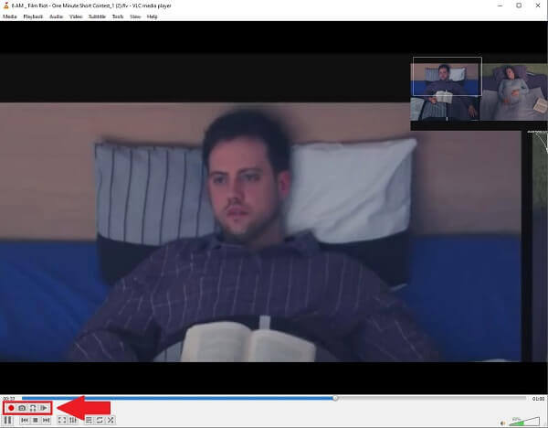Image resolution: width=548 pixels, height=428 pixels.
Task: Close the VLC media player window
Action: [538, 5]
